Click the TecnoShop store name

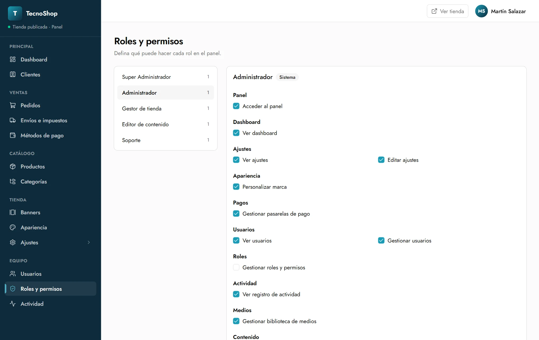coord(42,13)
